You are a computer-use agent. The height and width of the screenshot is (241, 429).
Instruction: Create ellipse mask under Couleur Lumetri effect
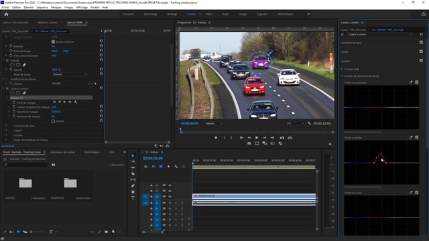[x=12, y=93]
